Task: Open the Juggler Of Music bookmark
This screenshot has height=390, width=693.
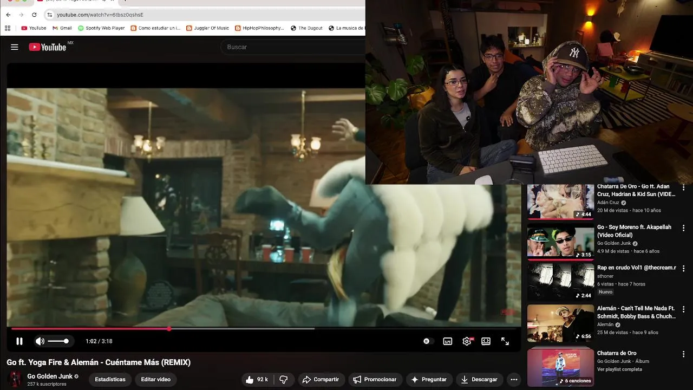Action: (x=207, y=28)
